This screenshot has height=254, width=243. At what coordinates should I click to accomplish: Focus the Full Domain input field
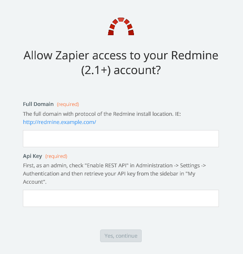tap(121, 139)
